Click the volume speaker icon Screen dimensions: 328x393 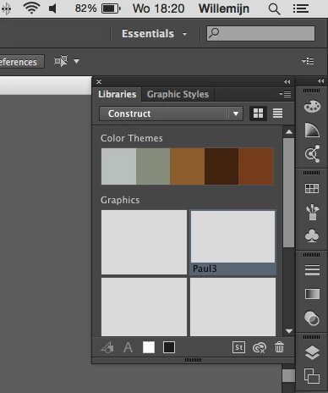52,8
